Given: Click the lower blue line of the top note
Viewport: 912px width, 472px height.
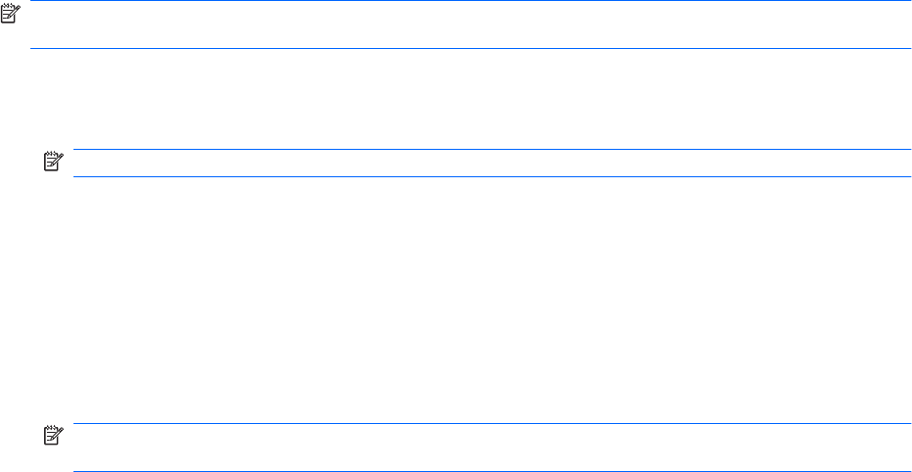Looking at the screenshot, I should point(470,48).
